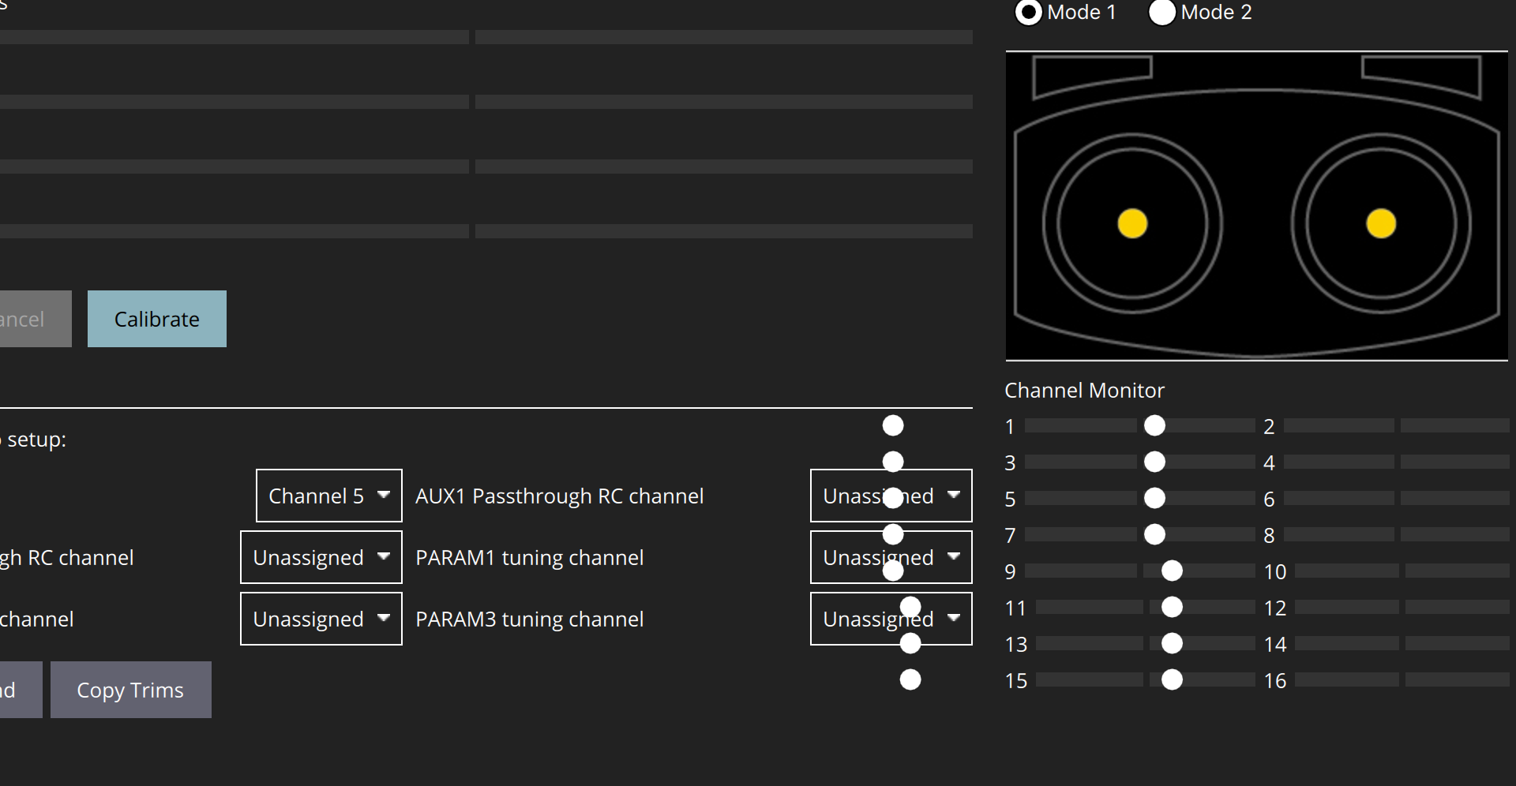Click channel 13 slider in Channel Monitor
This screenshot has height=786, width=1516.
click(1171, 643)
